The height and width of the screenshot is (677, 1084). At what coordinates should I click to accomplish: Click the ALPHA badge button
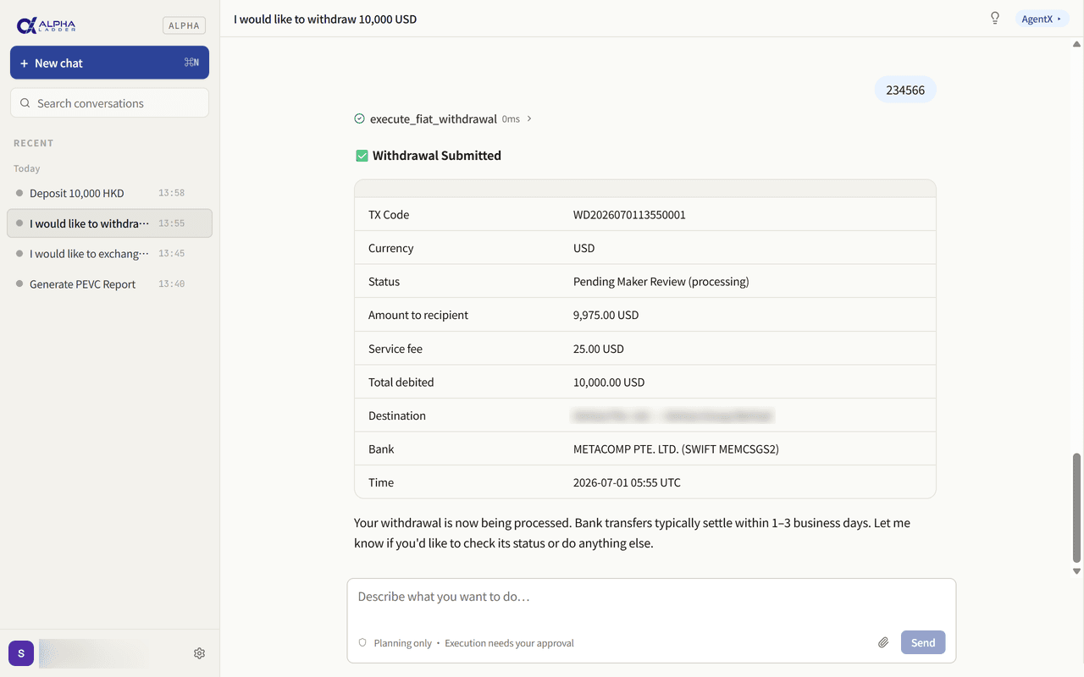click(x=184, y=25)
